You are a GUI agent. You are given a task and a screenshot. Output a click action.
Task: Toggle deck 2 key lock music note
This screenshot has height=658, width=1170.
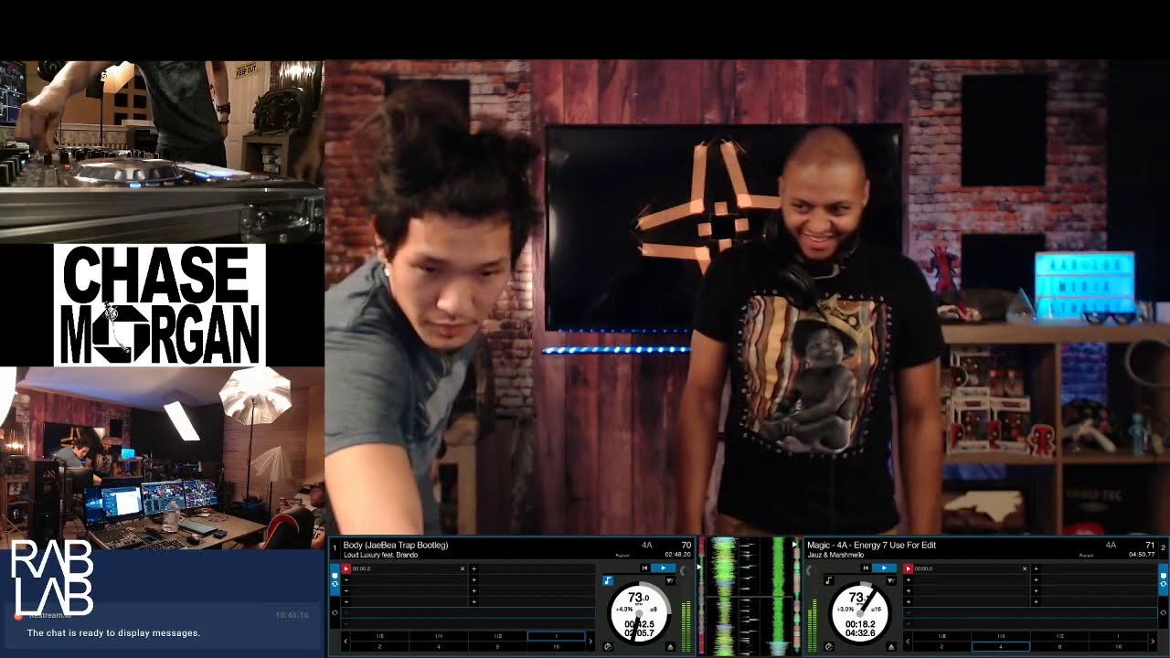828,580
